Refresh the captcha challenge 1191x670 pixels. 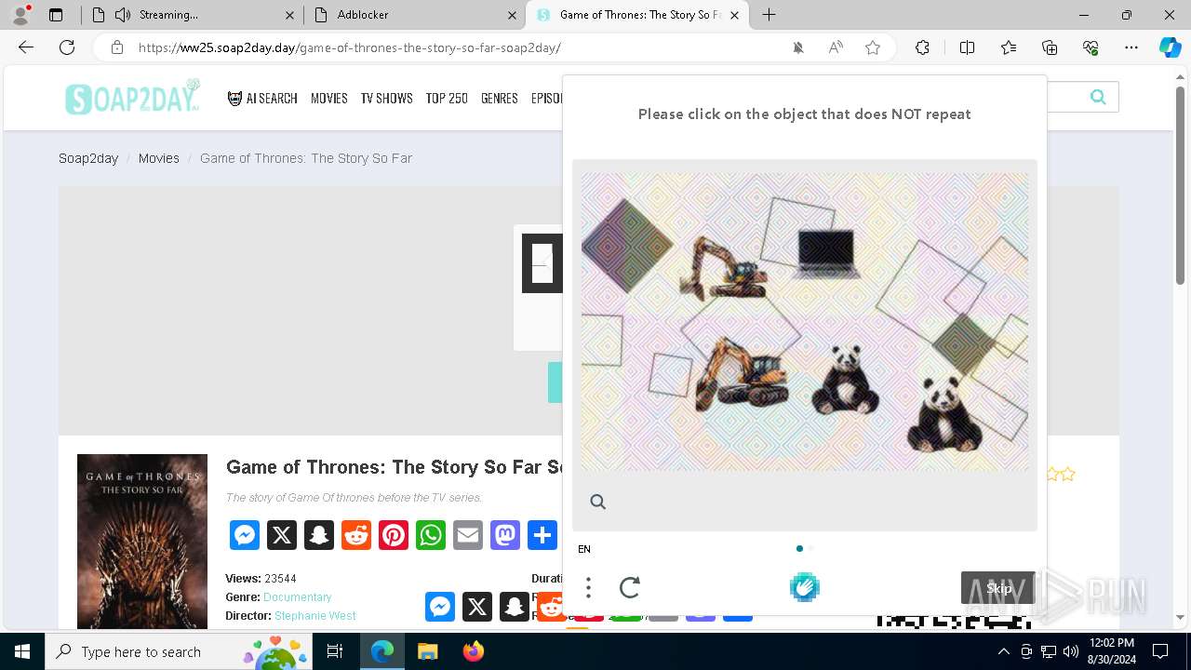click(x=630, y=587)
